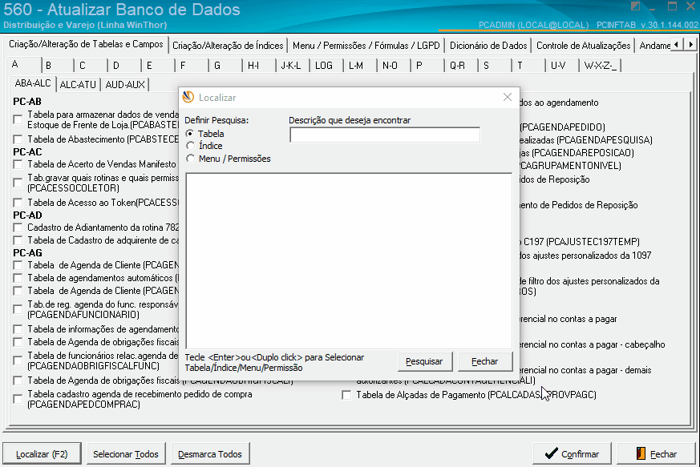Select the H-I tab
Viewport: 700px width, 467px height.
259,66
